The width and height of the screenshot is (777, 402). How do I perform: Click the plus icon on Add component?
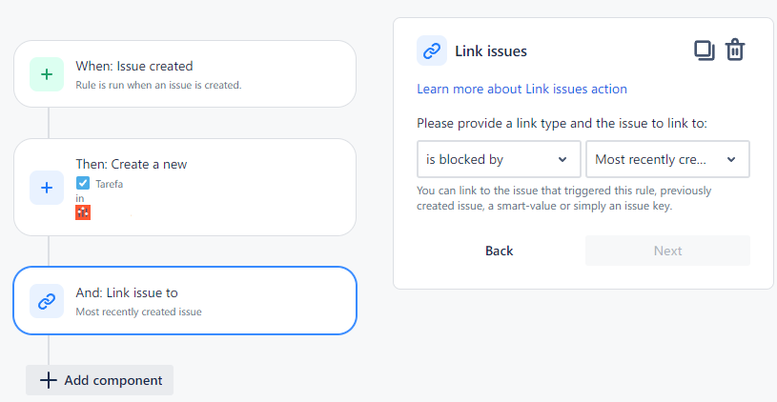(x=49, y=380)
